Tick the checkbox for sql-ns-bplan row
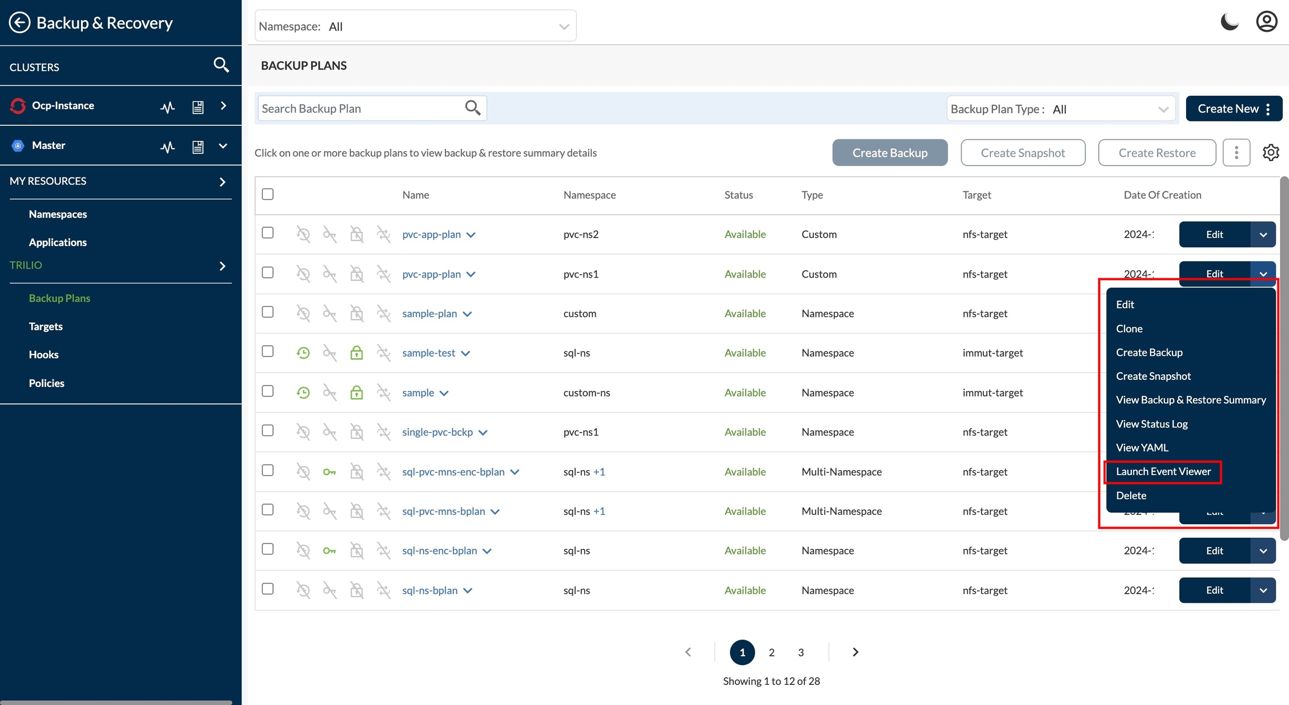The height and width of the screenshot is (705, 1289). (x=268, y=589)
